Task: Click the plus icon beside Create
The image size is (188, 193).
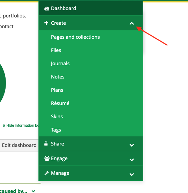Action: click(x=46, y=23)
